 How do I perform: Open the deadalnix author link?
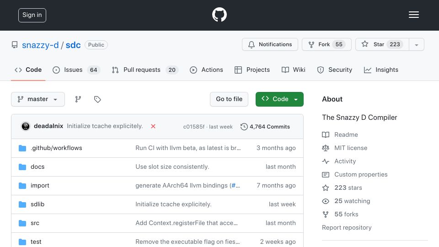[48, 126]
